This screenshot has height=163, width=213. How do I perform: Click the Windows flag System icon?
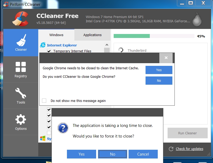[x=43, y=138]
